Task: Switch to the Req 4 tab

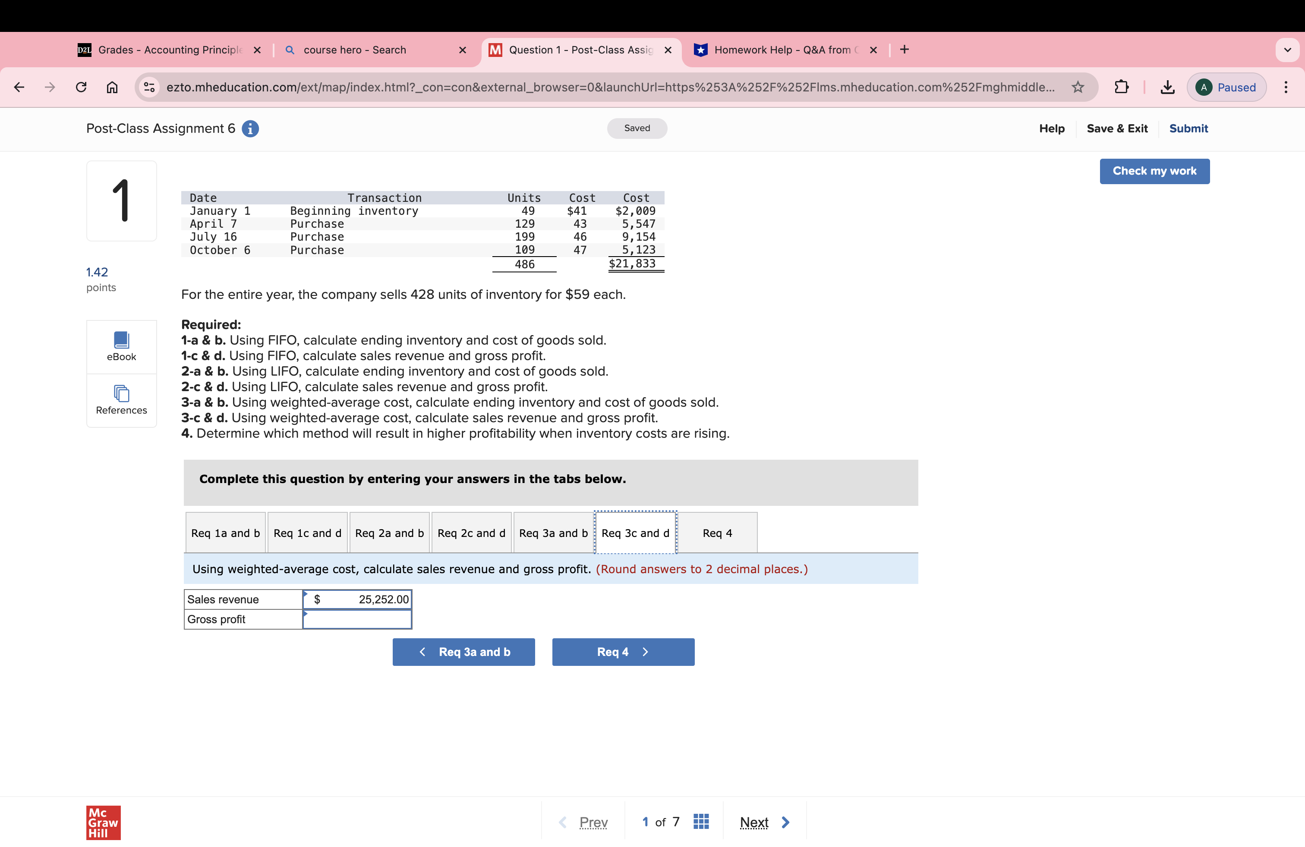Action: pos(718,532)
